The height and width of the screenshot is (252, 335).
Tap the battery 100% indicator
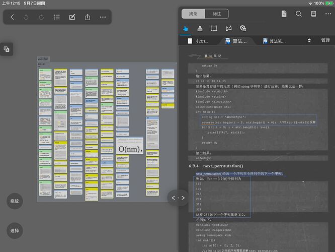tap(323, 3)
